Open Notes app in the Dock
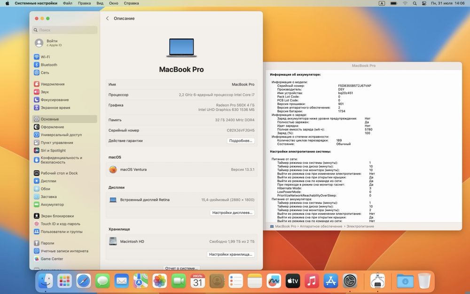 [255, 281]
